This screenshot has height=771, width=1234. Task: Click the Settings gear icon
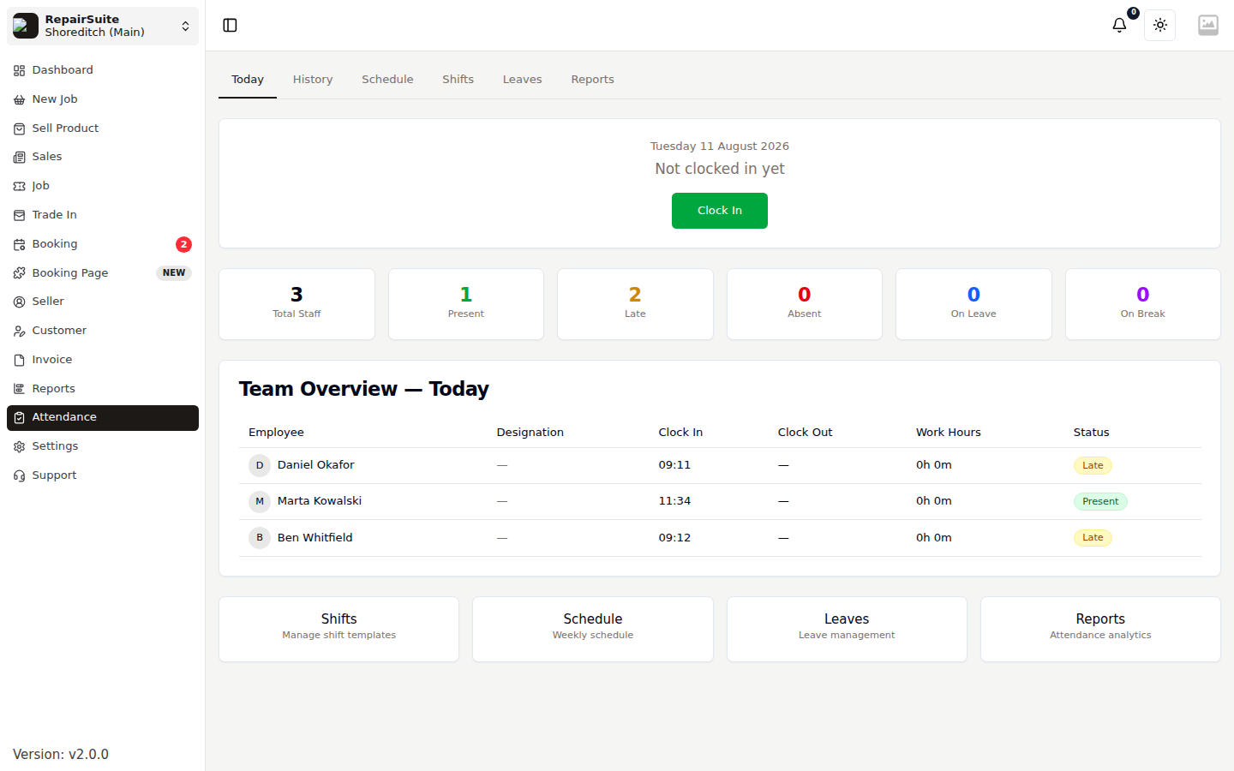click(19, 446)
